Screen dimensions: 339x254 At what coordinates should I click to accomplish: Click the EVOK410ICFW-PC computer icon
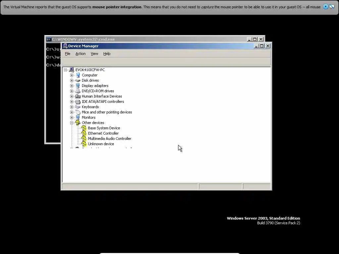click(72, 69)
